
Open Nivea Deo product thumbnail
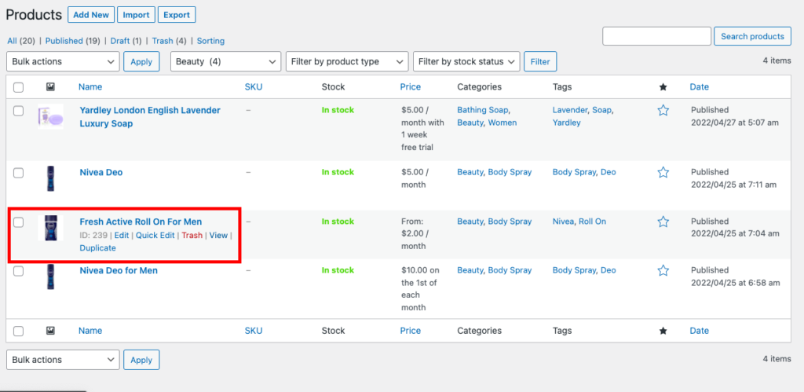[51, 178]
